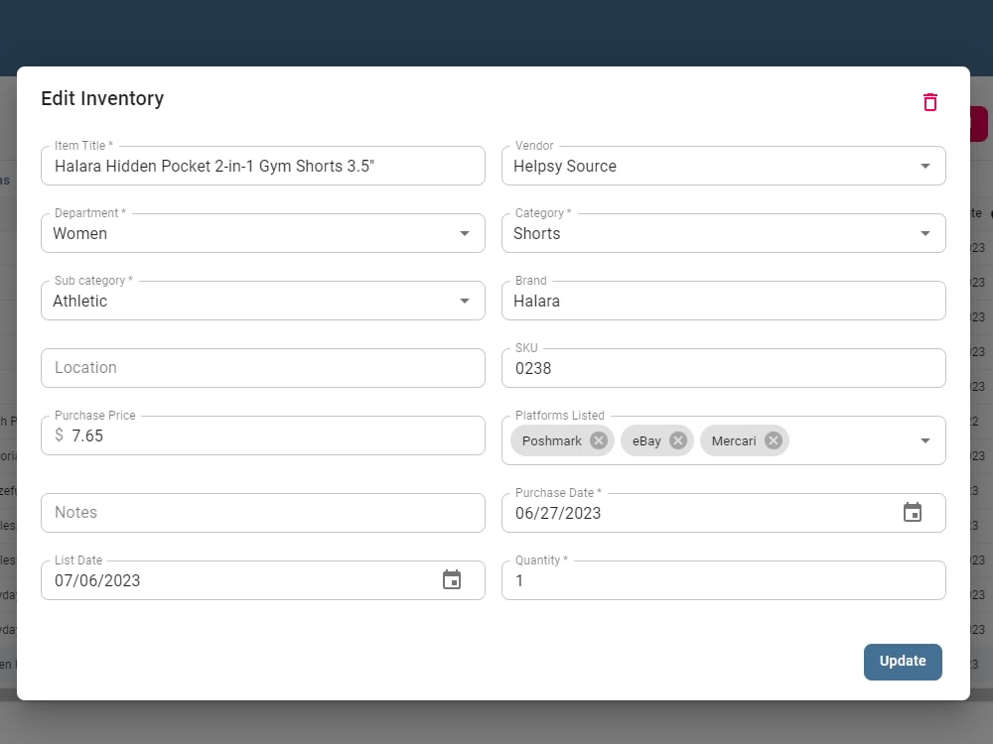Select the Mercari chip label
Viewport: 993px width, 744px height.
click(734, 441)
